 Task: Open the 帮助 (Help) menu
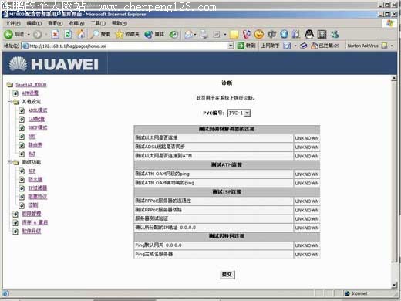pyautogui.click(x=120, y=23)
